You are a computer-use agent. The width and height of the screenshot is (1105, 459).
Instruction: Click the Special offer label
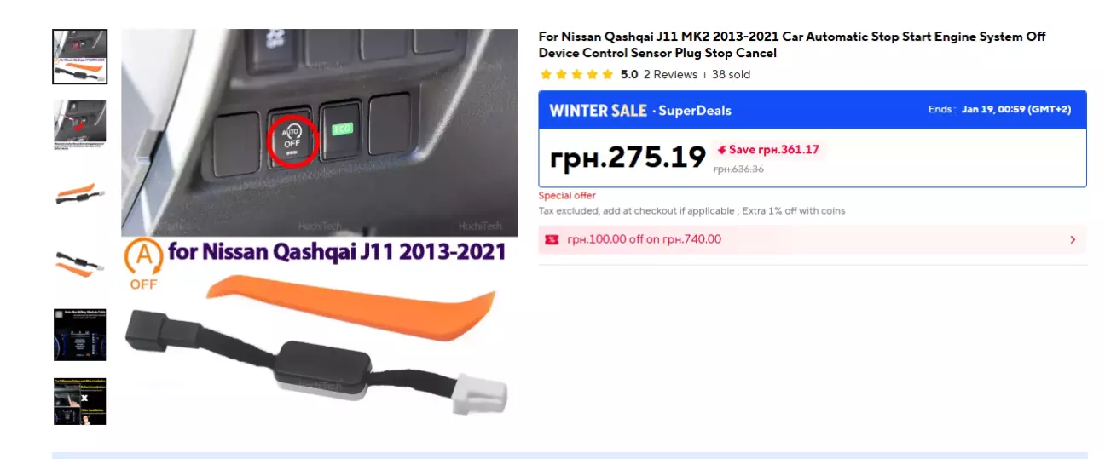pos(567,196)
